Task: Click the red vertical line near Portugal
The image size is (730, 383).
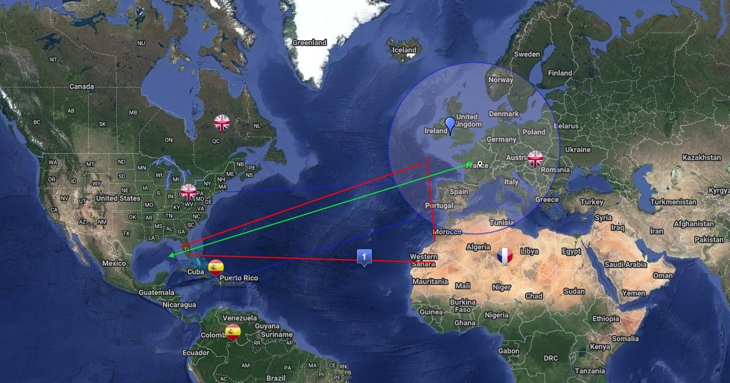Action: click(431, 201)
